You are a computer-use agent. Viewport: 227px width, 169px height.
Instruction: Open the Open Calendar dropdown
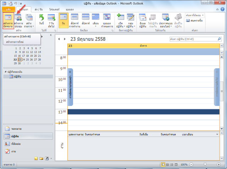121,20
